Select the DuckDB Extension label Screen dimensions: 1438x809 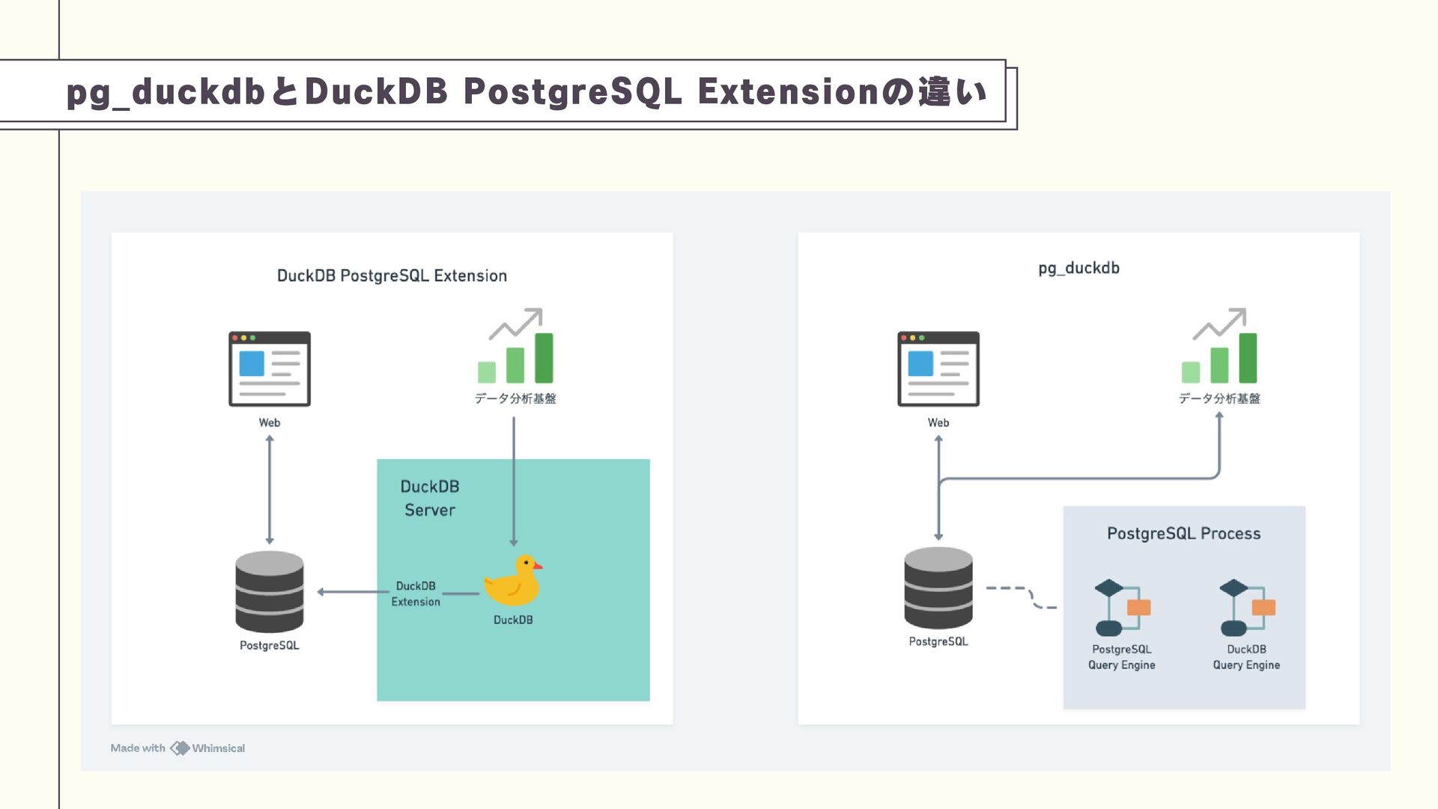click(x=416, y=593)
